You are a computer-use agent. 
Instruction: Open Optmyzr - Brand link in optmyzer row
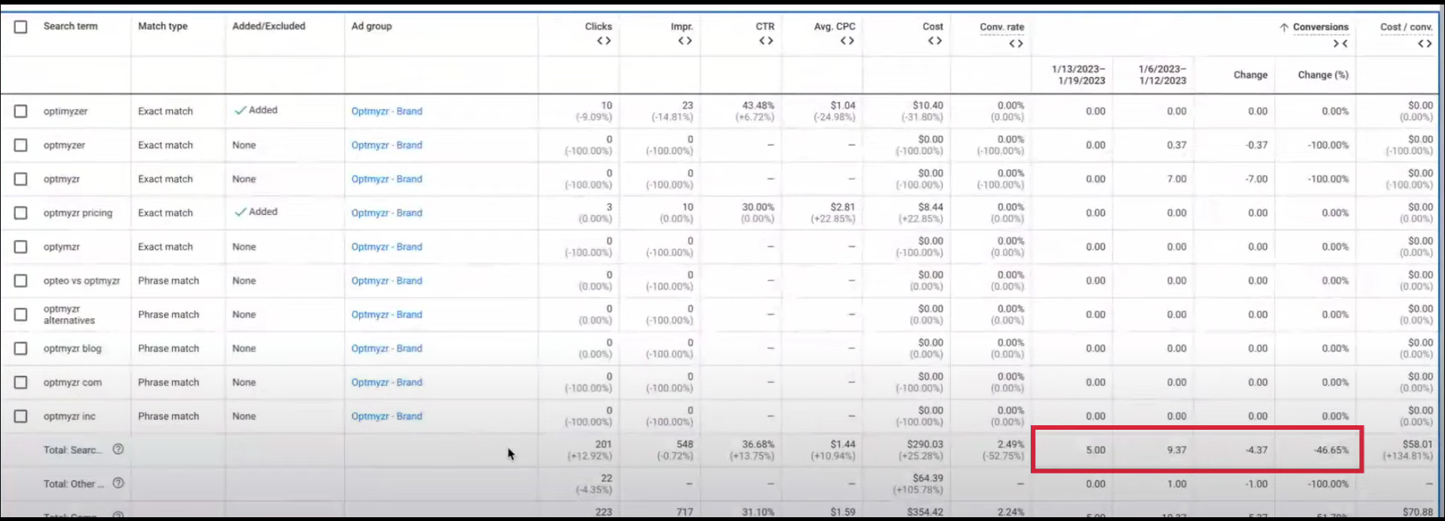pyautogui.click(x=386, y=145)
